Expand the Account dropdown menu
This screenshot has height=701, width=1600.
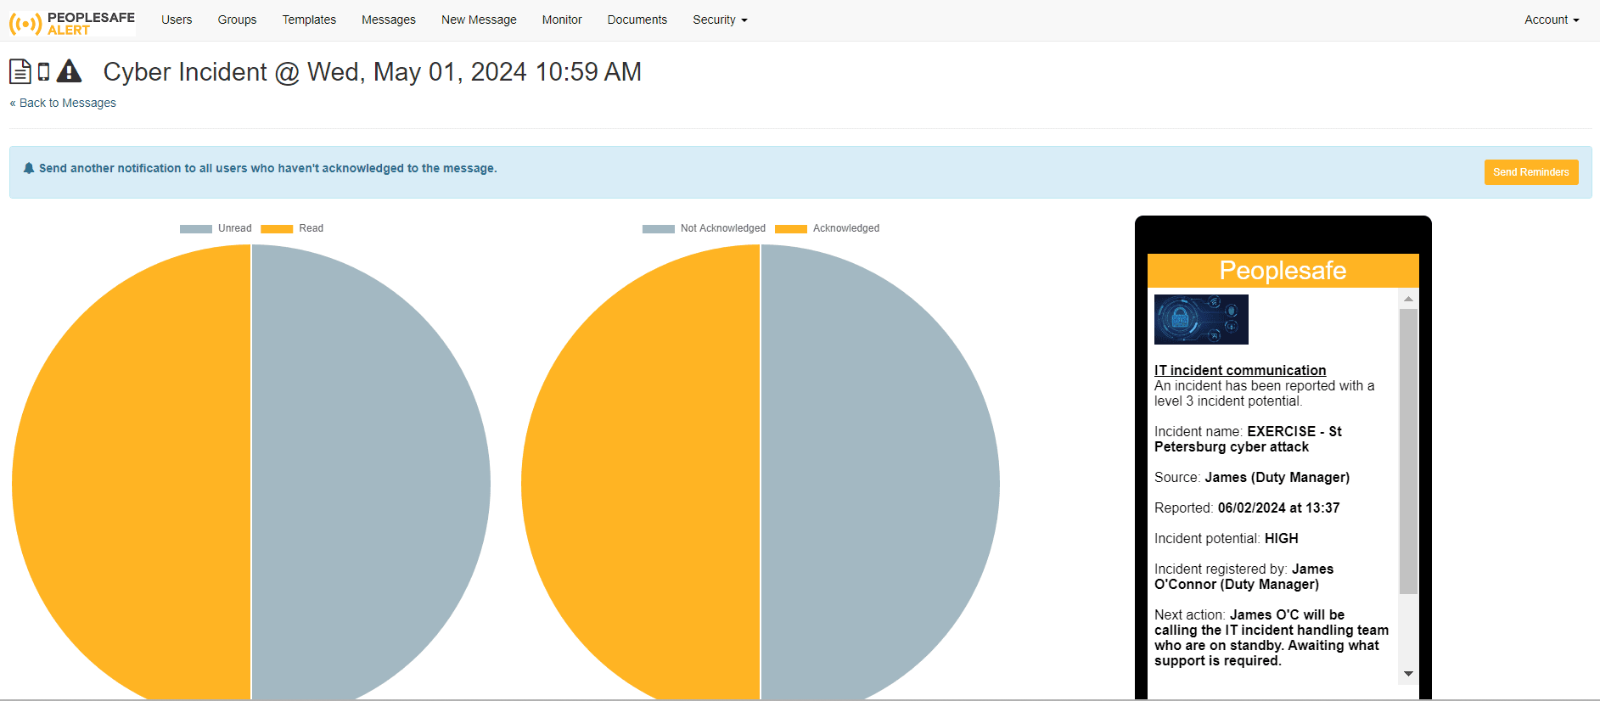(1552, 20)
